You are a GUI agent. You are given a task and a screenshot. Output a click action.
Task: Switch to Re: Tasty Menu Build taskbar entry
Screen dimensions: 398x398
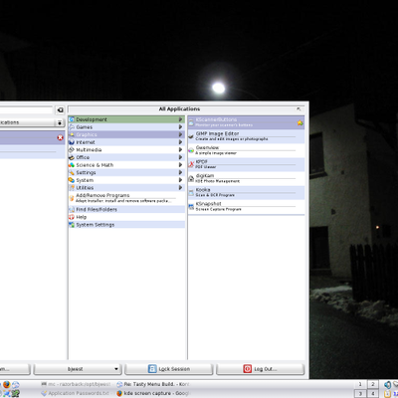pyautogui.click(x=153, y=384)
